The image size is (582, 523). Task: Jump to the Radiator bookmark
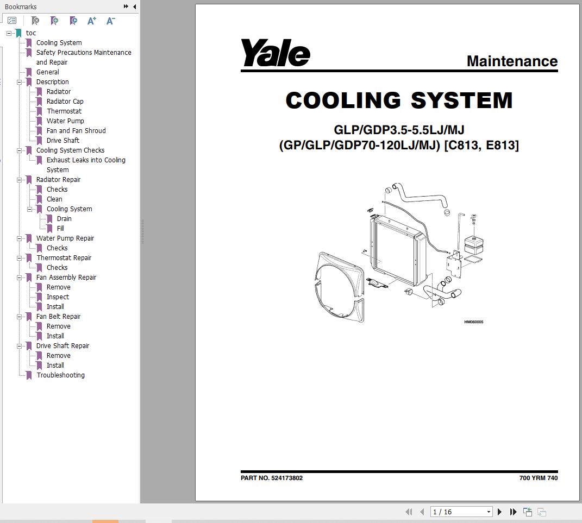[x=59, y=92]
